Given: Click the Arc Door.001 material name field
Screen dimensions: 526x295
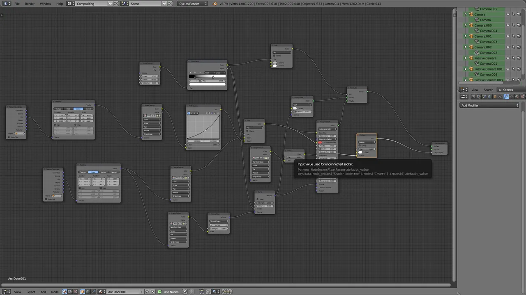Looking at the screenshot, I should click(x=122, y=292).
